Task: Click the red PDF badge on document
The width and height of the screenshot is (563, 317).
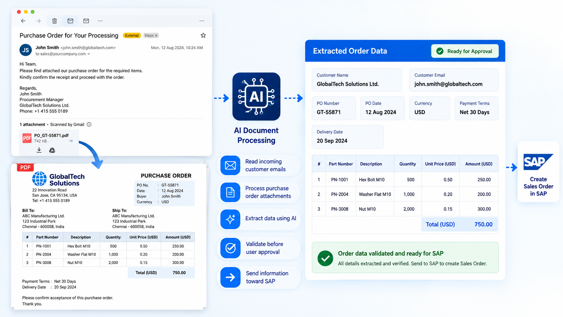Action: 25,167
